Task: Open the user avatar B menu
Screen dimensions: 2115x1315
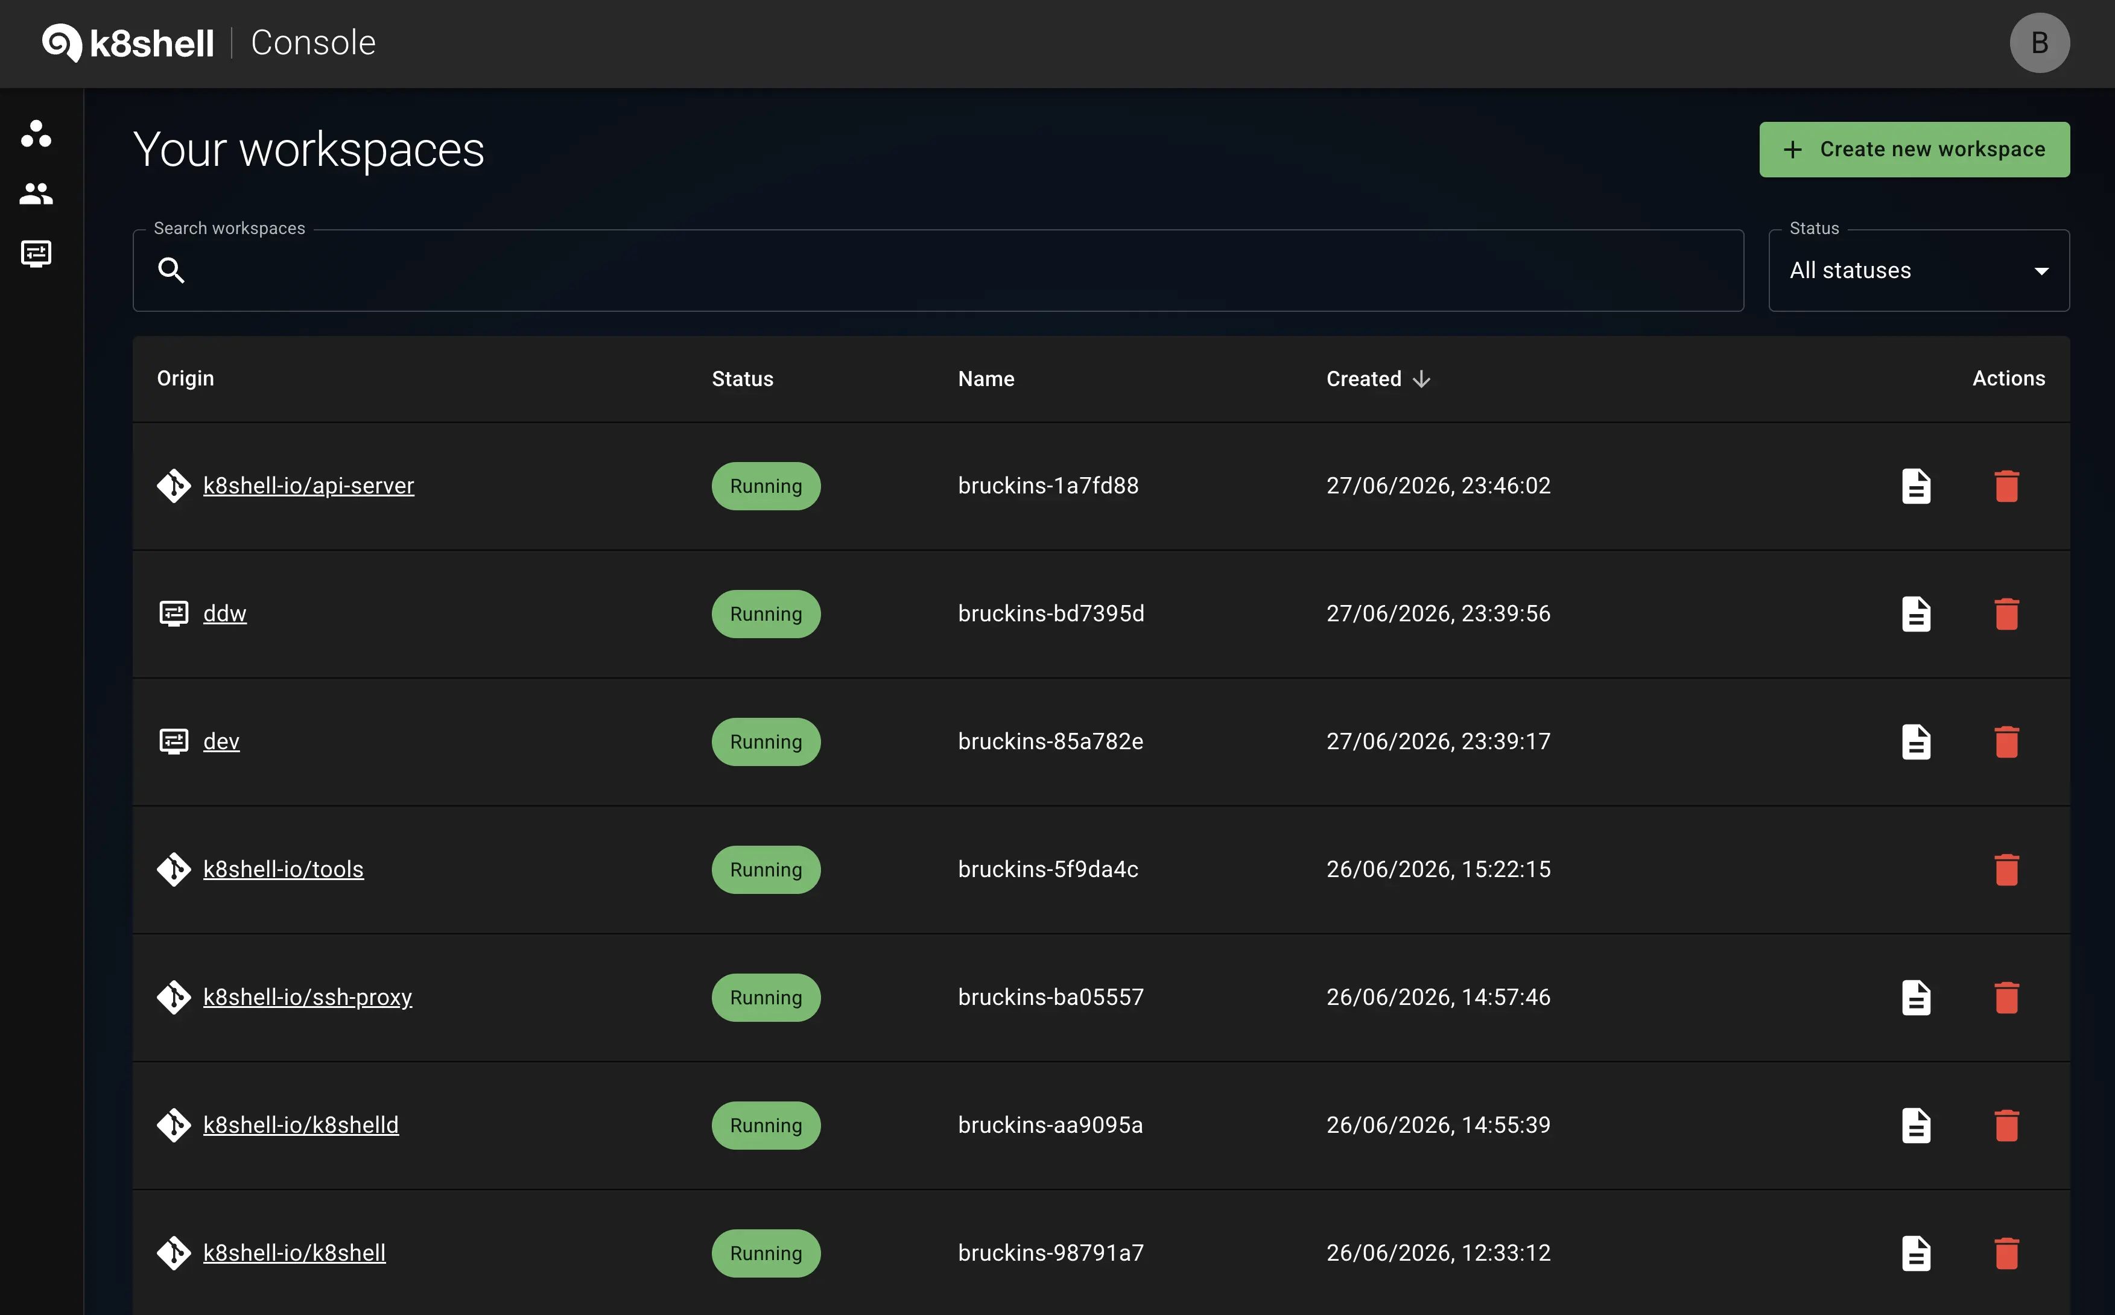Action: 2040,43
